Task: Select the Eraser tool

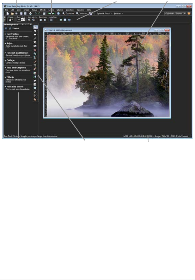Action: pos(35,69)
